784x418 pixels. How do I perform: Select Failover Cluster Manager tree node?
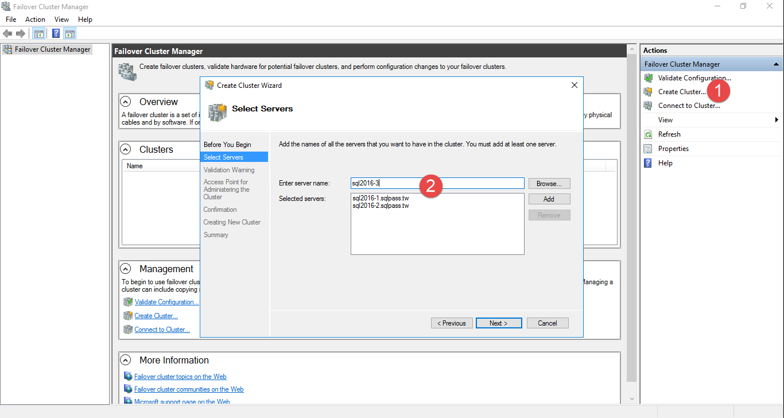pos(53,49)
